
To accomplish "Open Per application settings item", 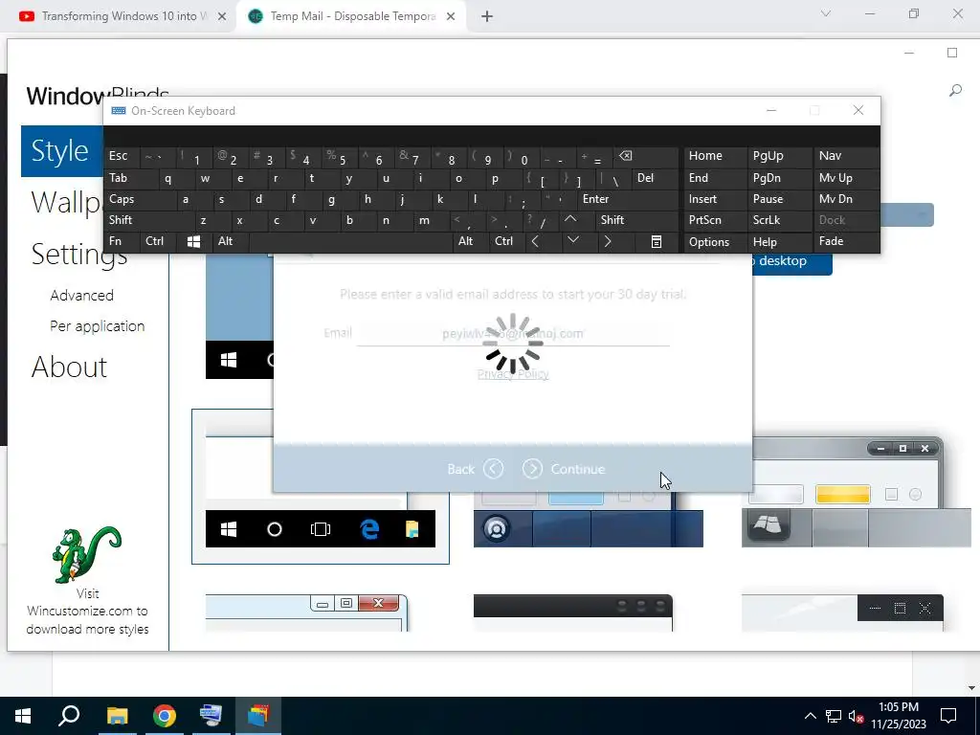I will (98, 326).
